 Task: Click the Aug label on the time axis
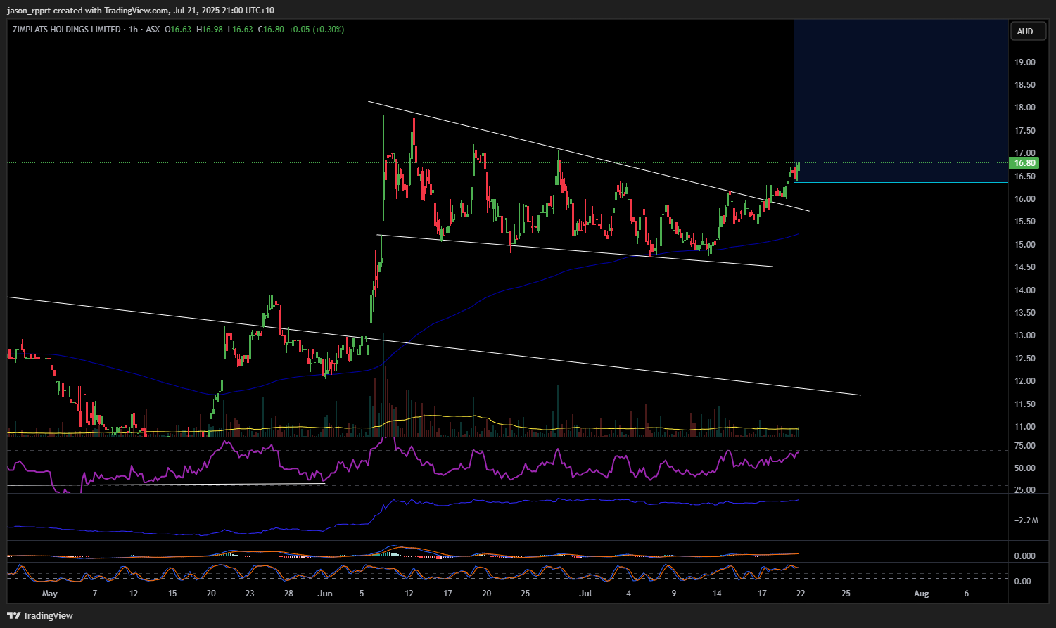tap(921, 594)
